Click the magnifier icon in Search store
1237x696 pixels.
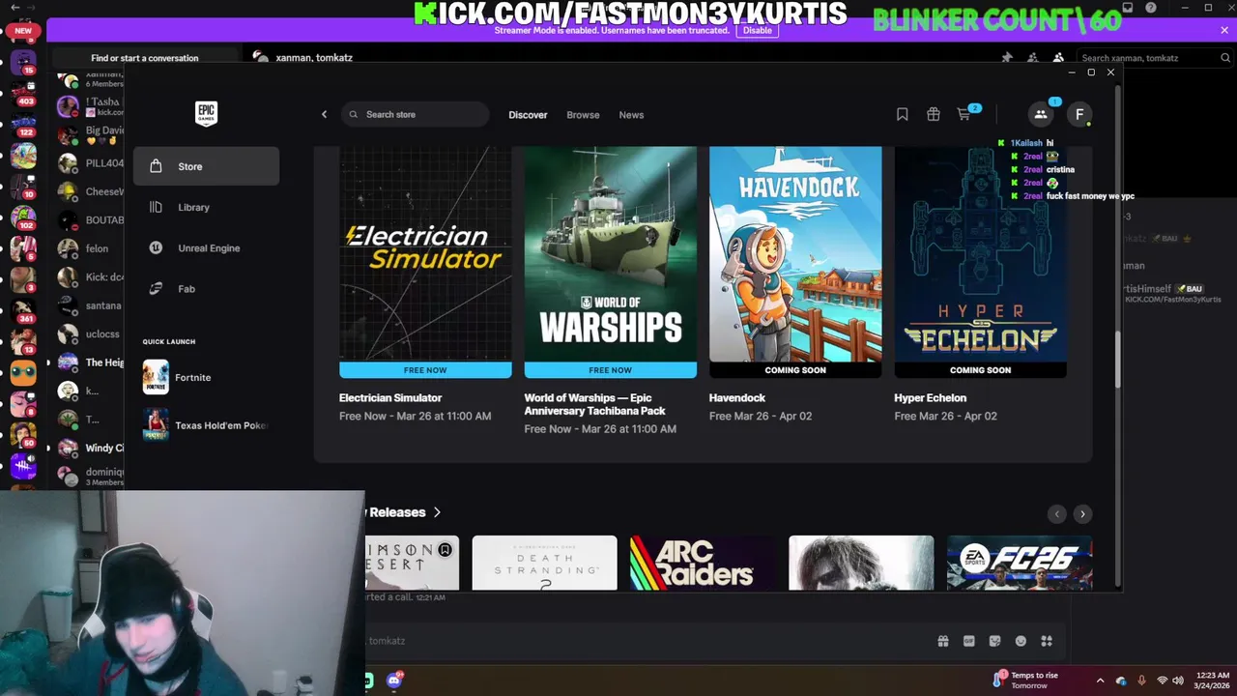pos(354,114)
